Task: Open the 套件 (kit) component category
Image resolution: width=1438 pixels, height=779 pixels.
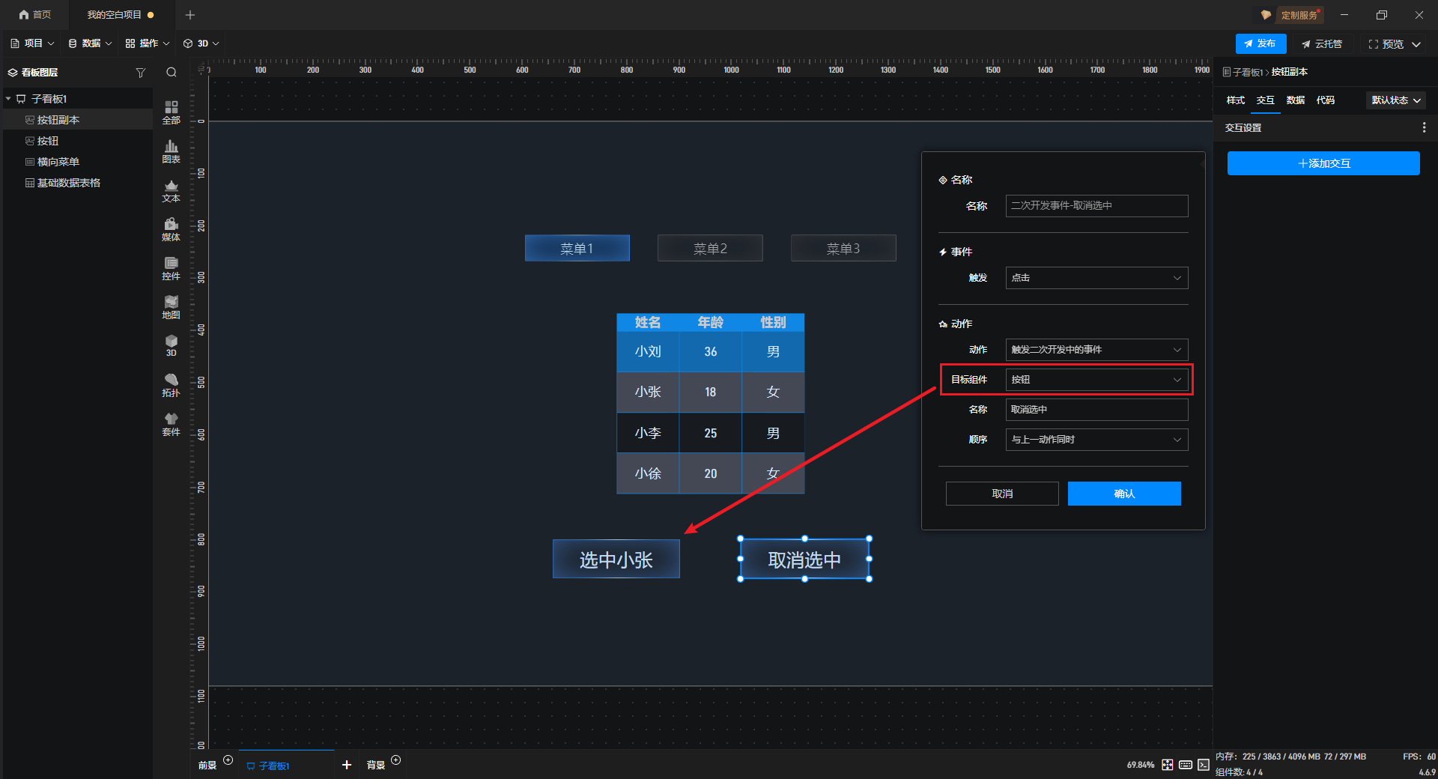Action: tap(171, 424)
